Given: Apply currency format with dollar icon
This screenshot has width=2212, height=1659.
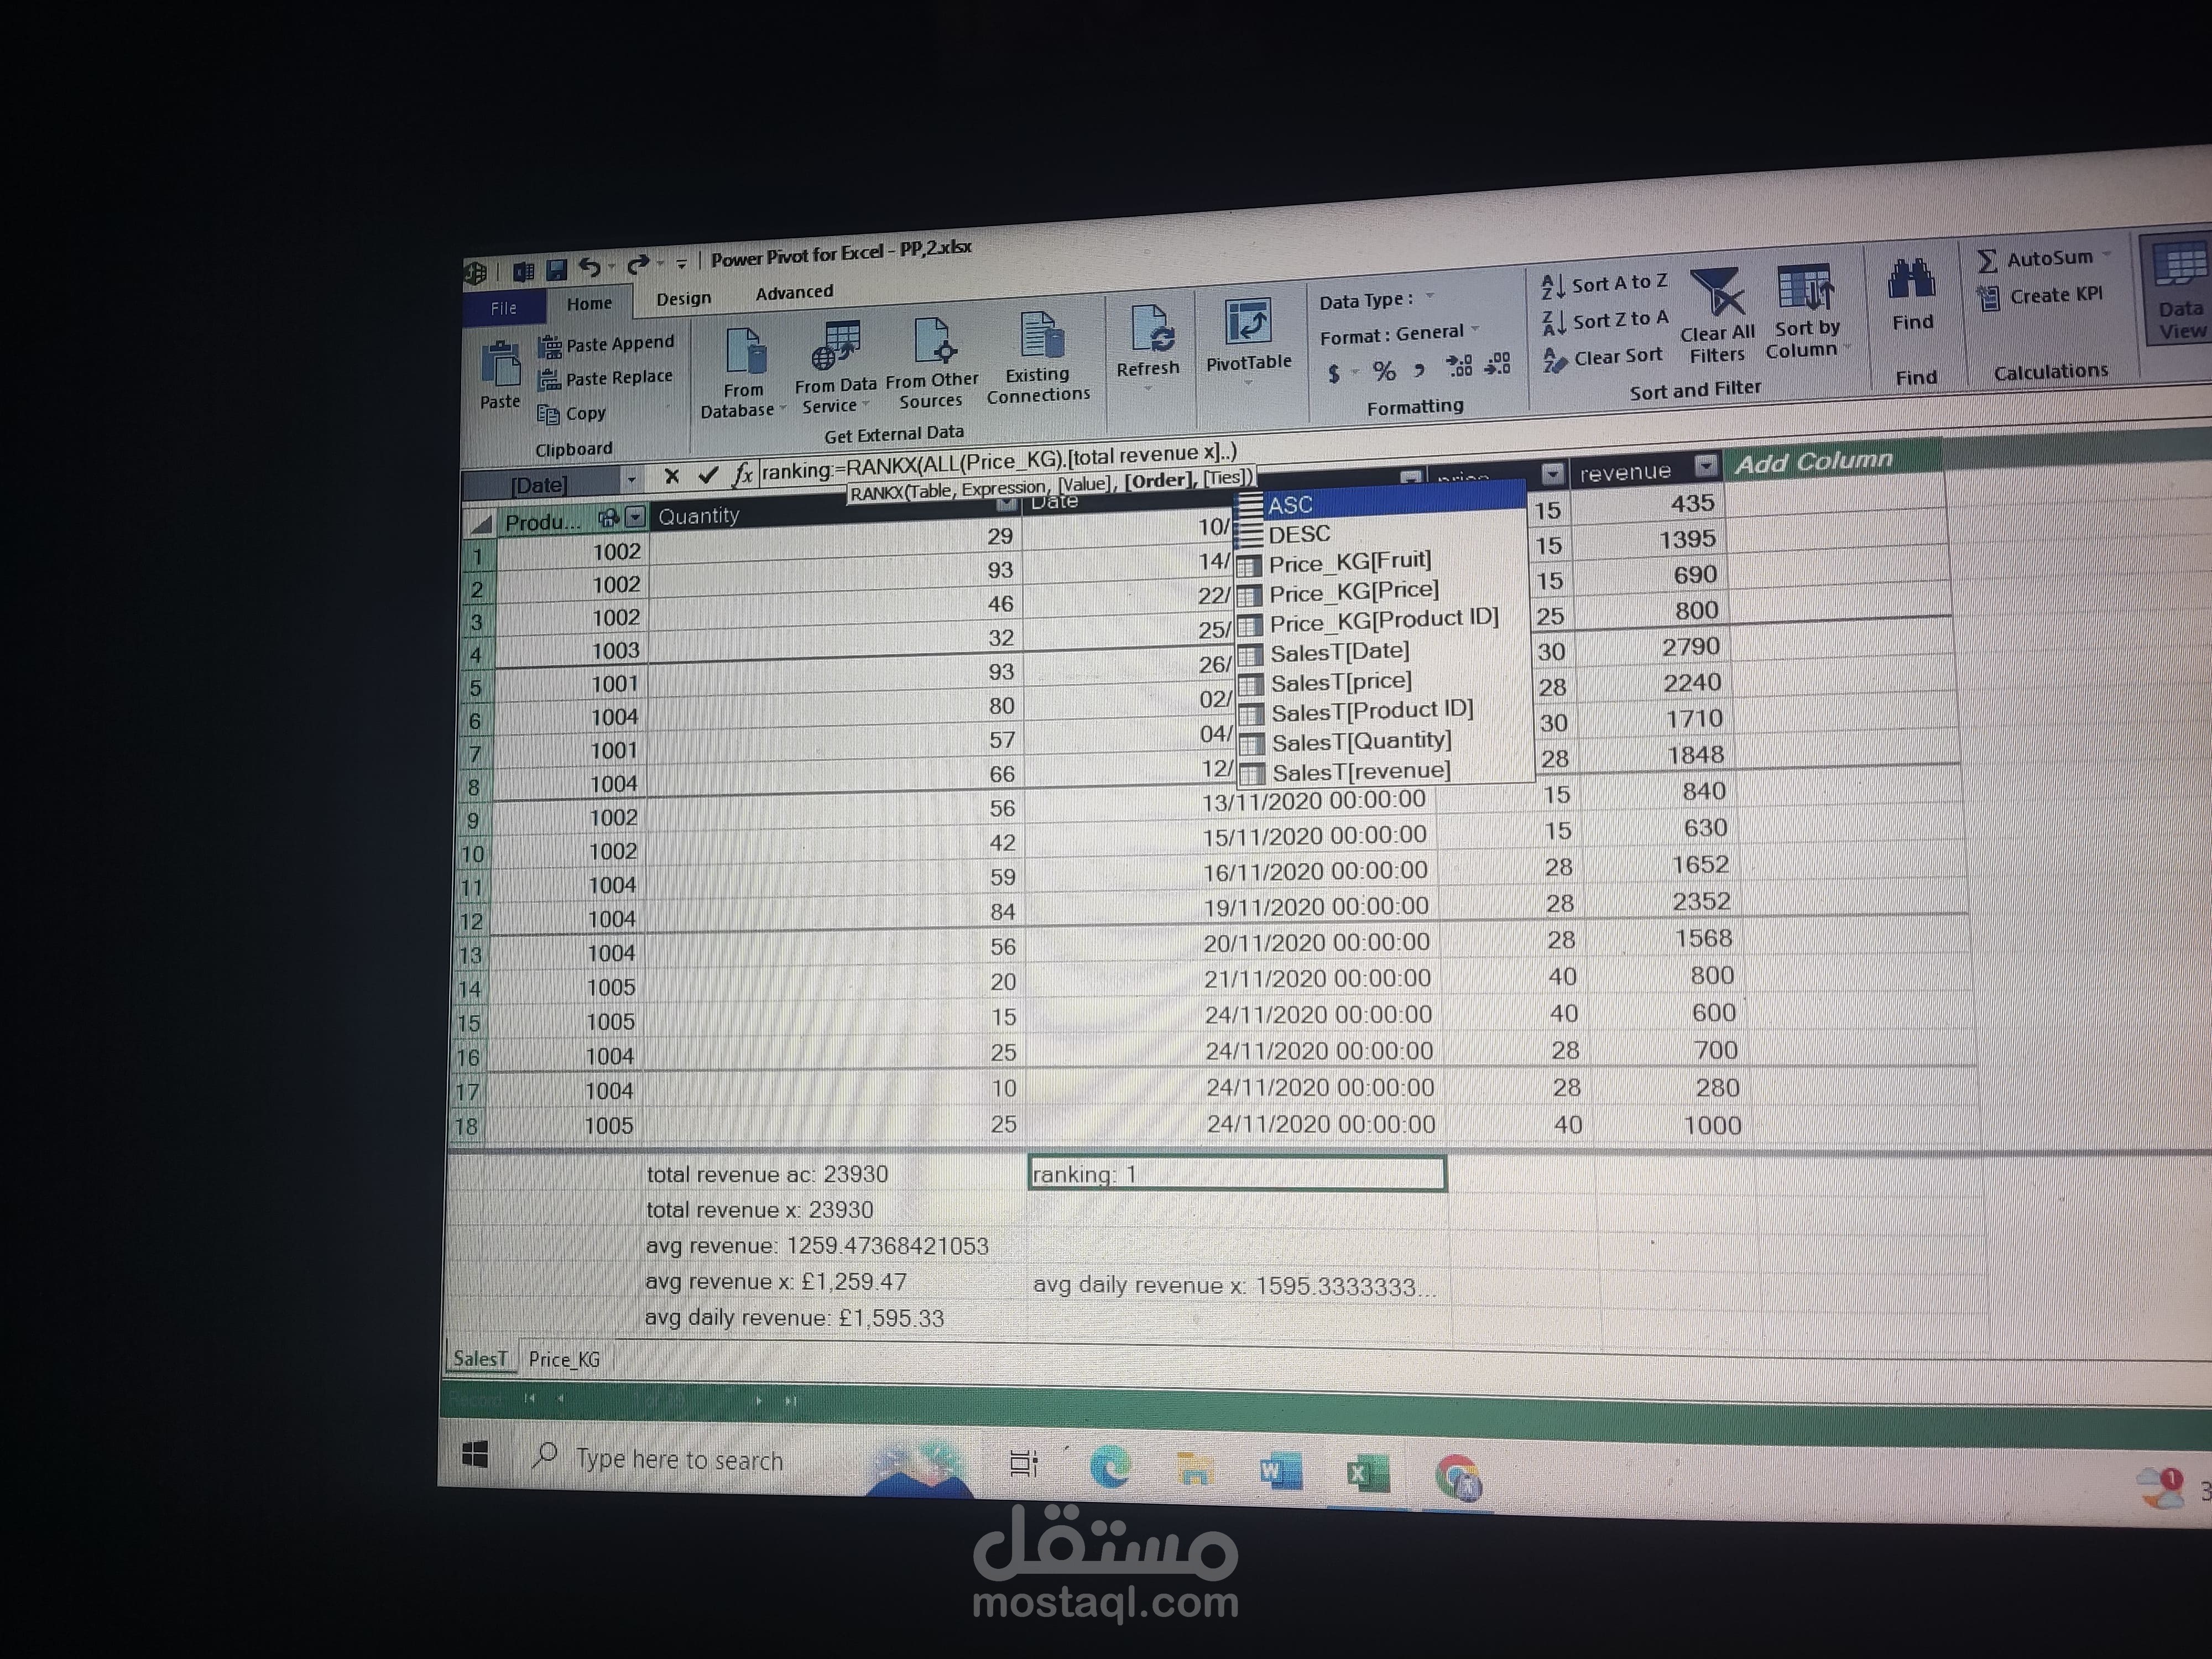Looking at the screenshot, I should coord(1334,374).
